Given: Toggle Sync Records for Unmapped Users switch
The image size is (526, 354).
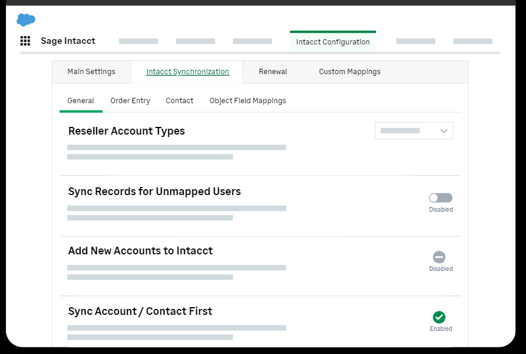Looking at the screenshot, I should pyautogui.click(x=441, y=198).
